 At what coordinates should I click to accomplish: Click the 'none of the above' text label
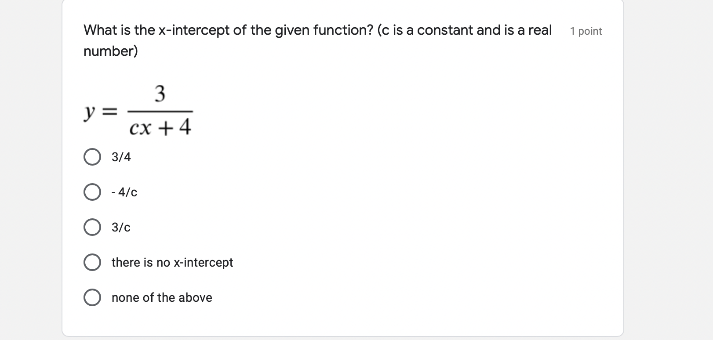pos(162,297)
